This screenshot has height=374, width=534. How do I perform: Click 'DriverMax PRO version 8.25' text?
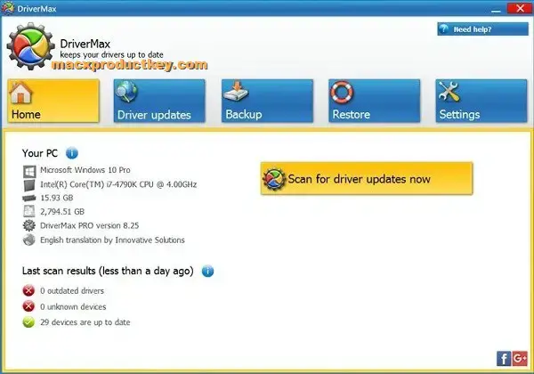coord(90,225)
